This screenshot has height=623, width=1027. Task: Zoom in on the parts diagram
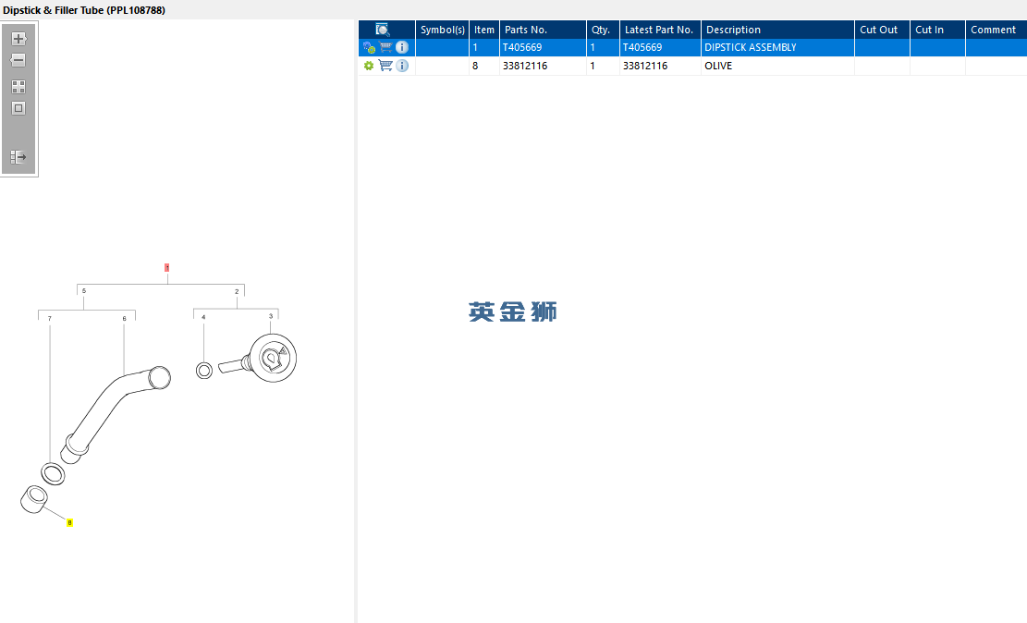18,39
